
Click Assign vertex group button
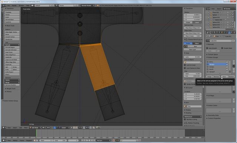point(209,76)
